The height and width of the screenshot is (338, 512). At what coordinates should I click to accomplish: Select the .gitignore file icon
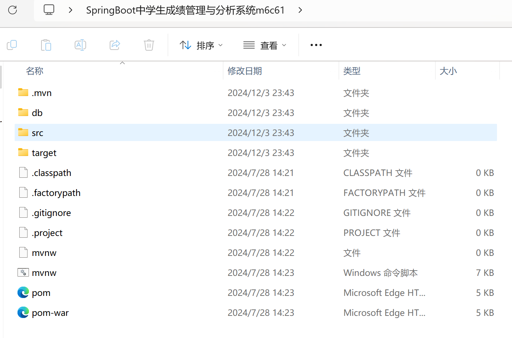pyautogui.click(x=23, y=212)
